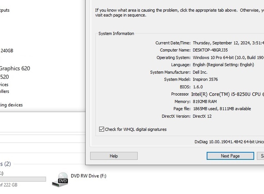Click the Memory value 8192MB RAM
264x194 pixels.
click(x=205, y=102)
